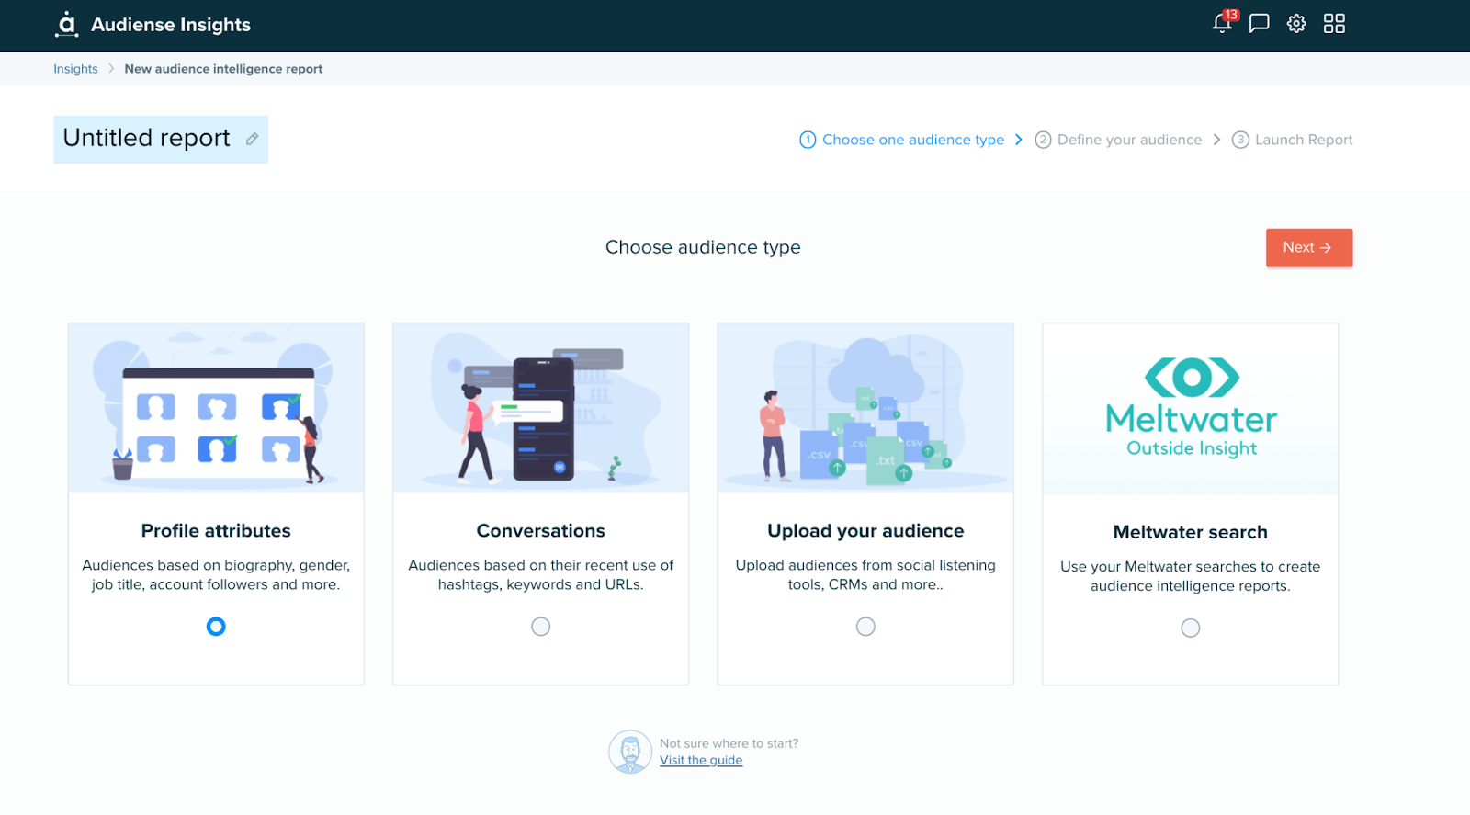Viewport: 1470px width, 815px height.
Task: Click the Upload your audience illustration
Action: [865, 408]
